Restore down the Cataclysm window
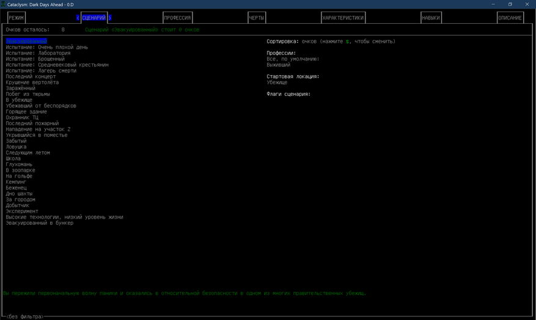Viewport: 536px width, 320px height. point(510,4)
